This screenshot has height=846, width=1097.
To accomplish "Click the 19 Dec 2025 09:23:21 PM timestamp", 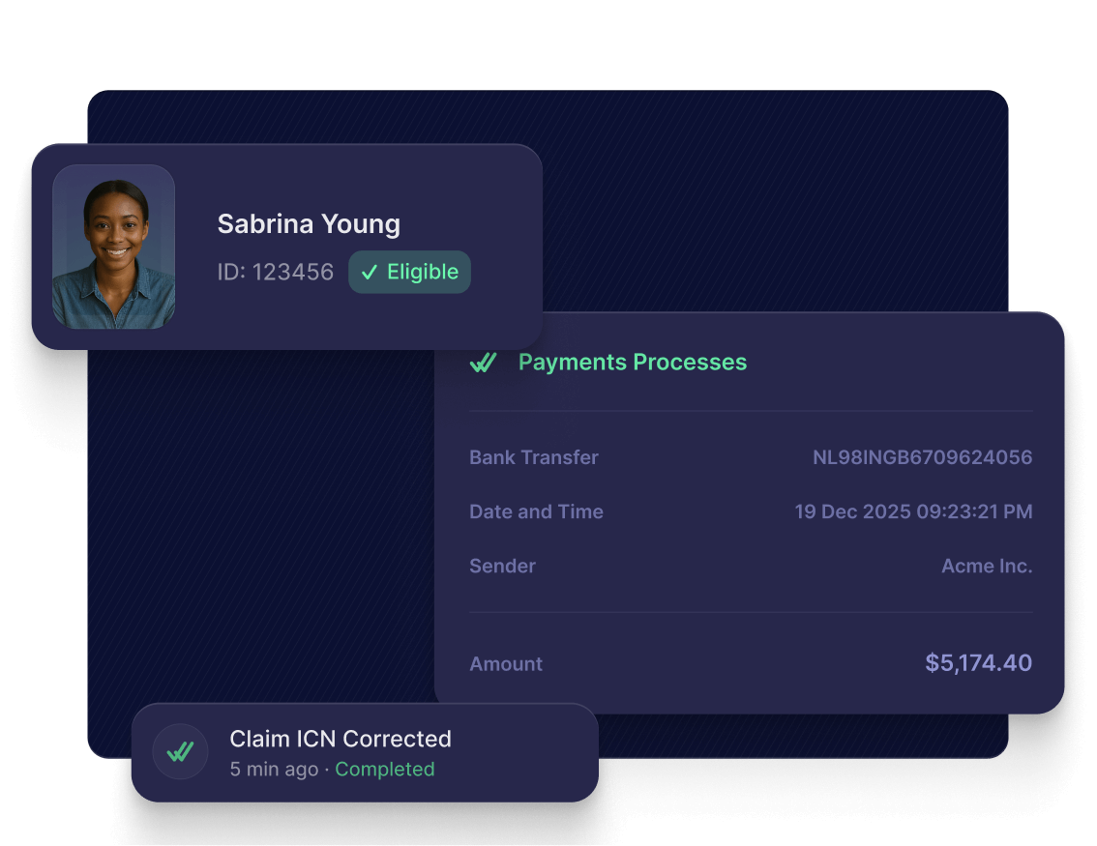I will [914, 511].
